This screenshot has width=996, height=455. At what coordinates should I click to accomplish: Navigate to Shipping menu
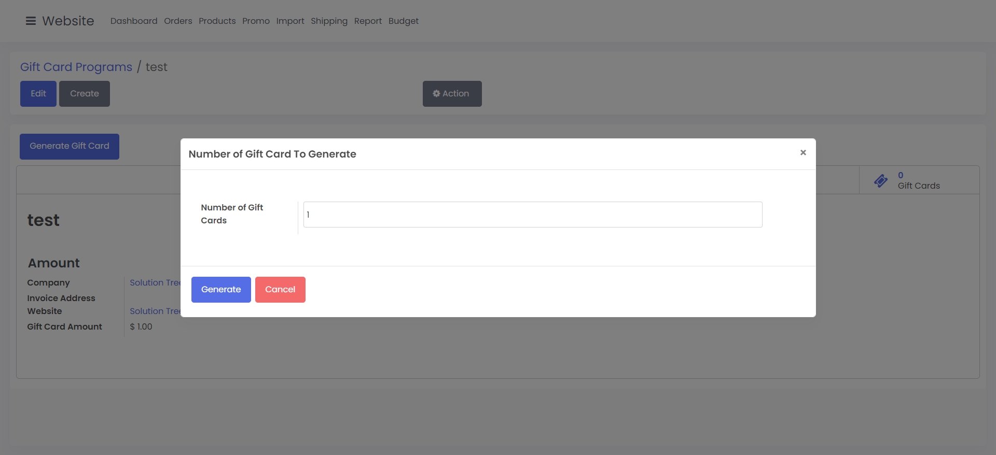(x=329, y=21)
